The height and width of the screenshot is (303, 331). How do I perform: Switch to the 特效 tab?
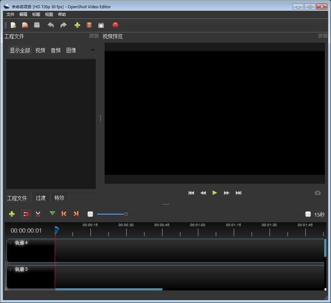[x=59, y=198]
